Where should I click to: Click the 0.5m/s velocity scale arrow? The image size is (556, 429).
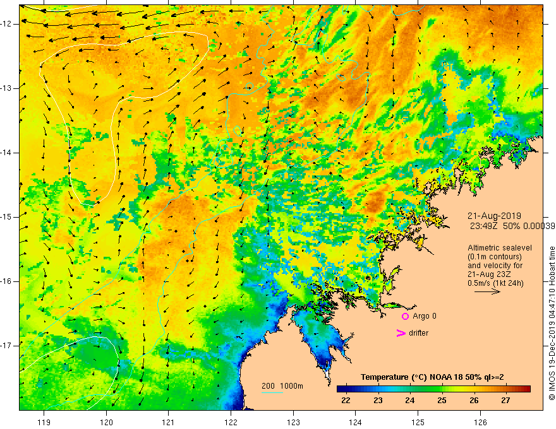tap(487, 291)
